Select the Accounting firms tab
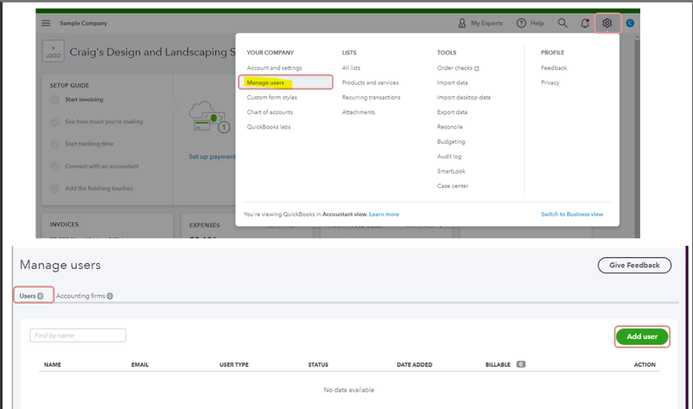This screenshot has width=693, height=409. click(85, 296)
